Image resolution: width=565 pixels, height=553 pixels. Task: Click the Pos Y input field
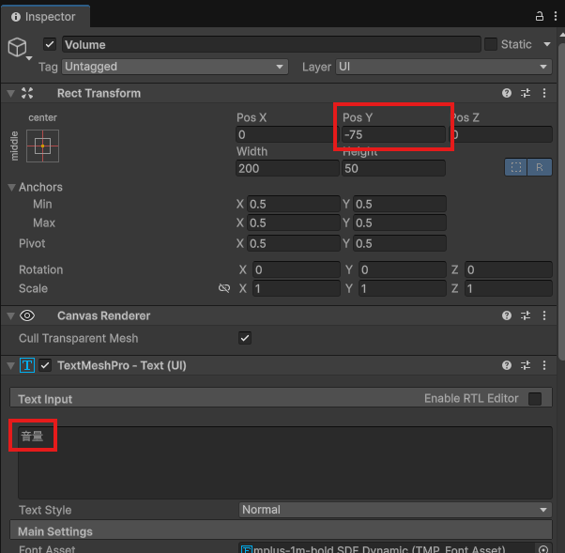click(x=392, y=134)
